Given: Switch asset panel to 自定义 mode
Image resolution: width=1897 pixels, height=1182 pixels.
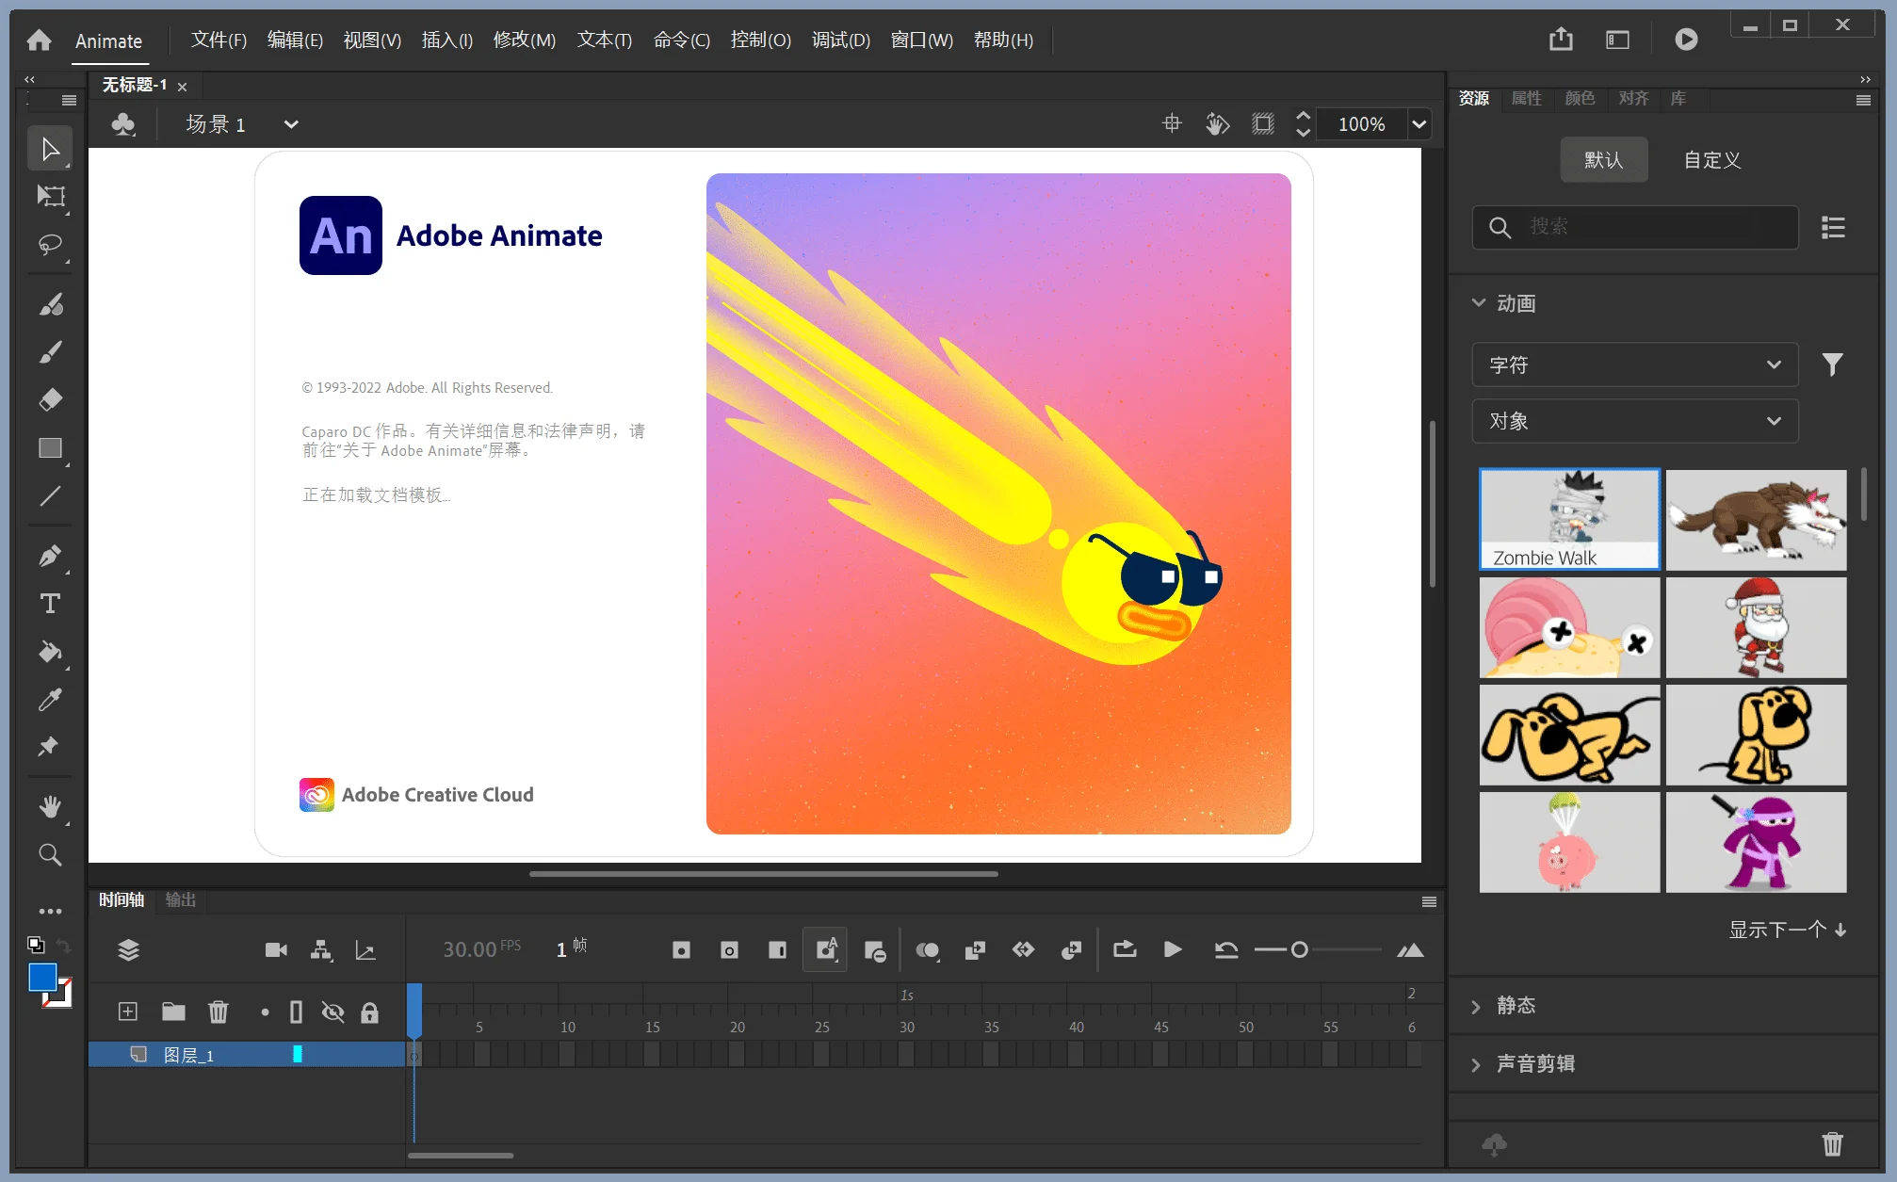Looking at the screenshot, I should pyautogui.click(x=1710, y=159).
